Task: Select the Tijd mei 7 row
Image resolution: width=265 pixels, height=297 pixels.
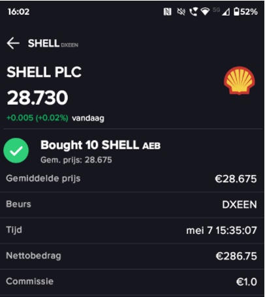Action: 132,230
